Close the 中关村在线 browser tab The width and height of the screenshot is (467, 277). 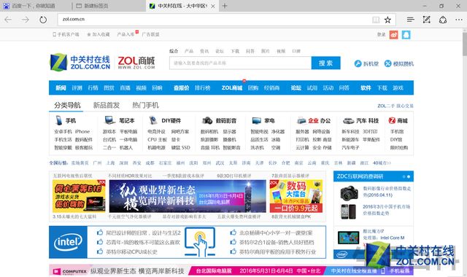213,6
